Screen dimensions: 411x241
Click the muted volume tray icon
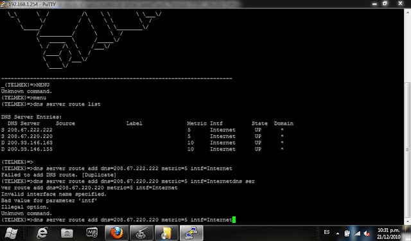click(x=367, y=233)
